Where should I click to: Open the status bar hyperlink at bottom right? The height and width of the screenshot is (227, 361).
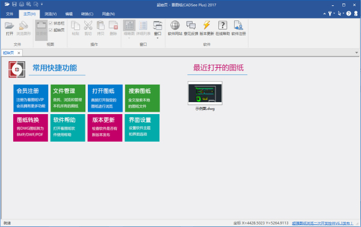(322, 223)
